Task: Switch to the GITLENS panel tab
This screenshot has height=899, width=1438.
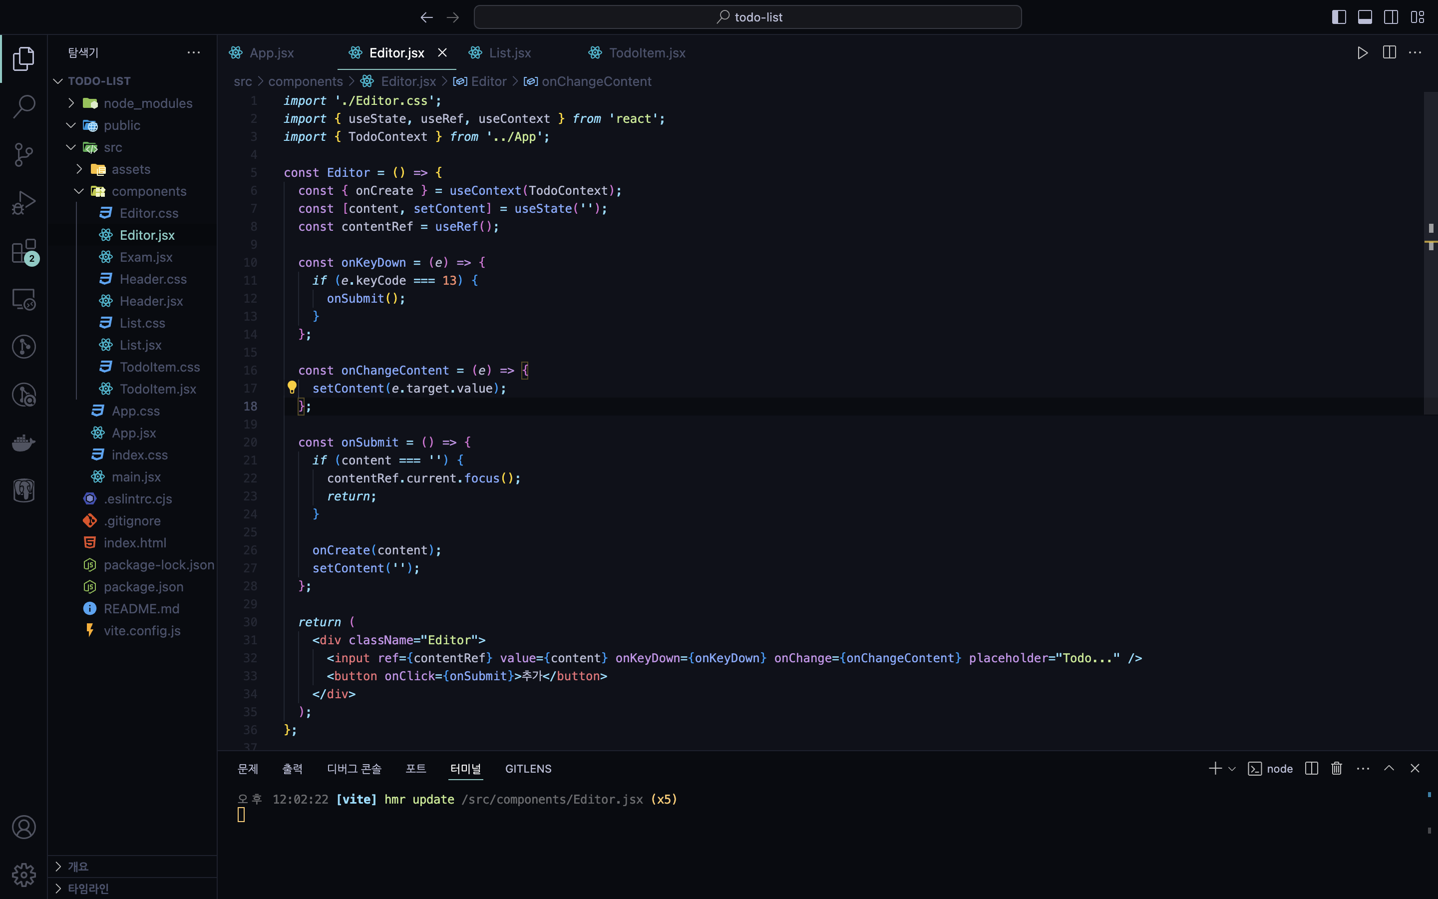Action: (528, 769)
